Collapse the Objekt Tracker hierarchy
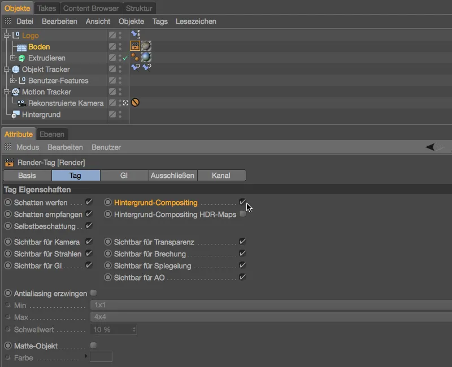452x367 pixels. (x=7, y=69)
